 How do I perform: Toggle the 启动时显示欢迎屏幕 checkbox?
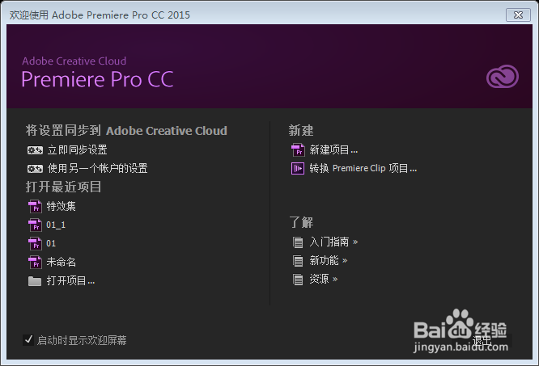(28, 340)
